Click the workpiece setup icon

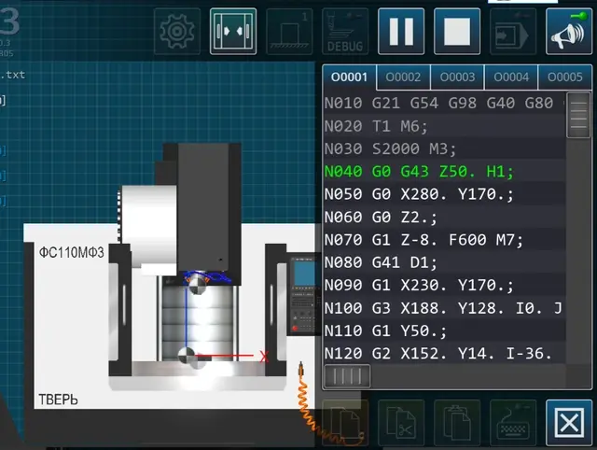coord(290,32)
